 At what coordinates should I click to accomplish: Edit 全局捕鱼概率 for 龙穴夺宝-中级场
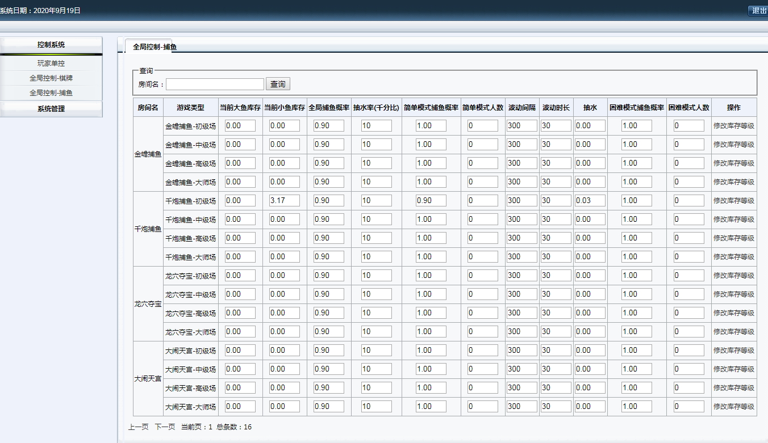pos(329,294)
